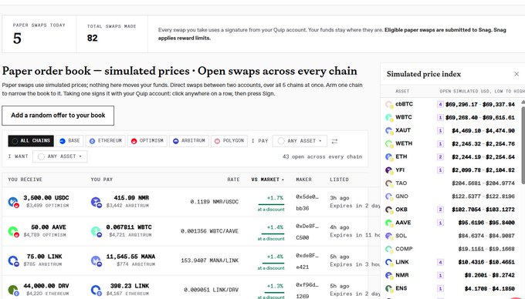Click the 43 open across every chain text

(322, 156)
